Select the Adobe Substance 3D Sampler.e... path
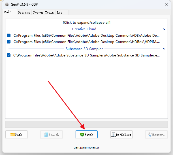173x155 pixels. [x=87, y=55]
